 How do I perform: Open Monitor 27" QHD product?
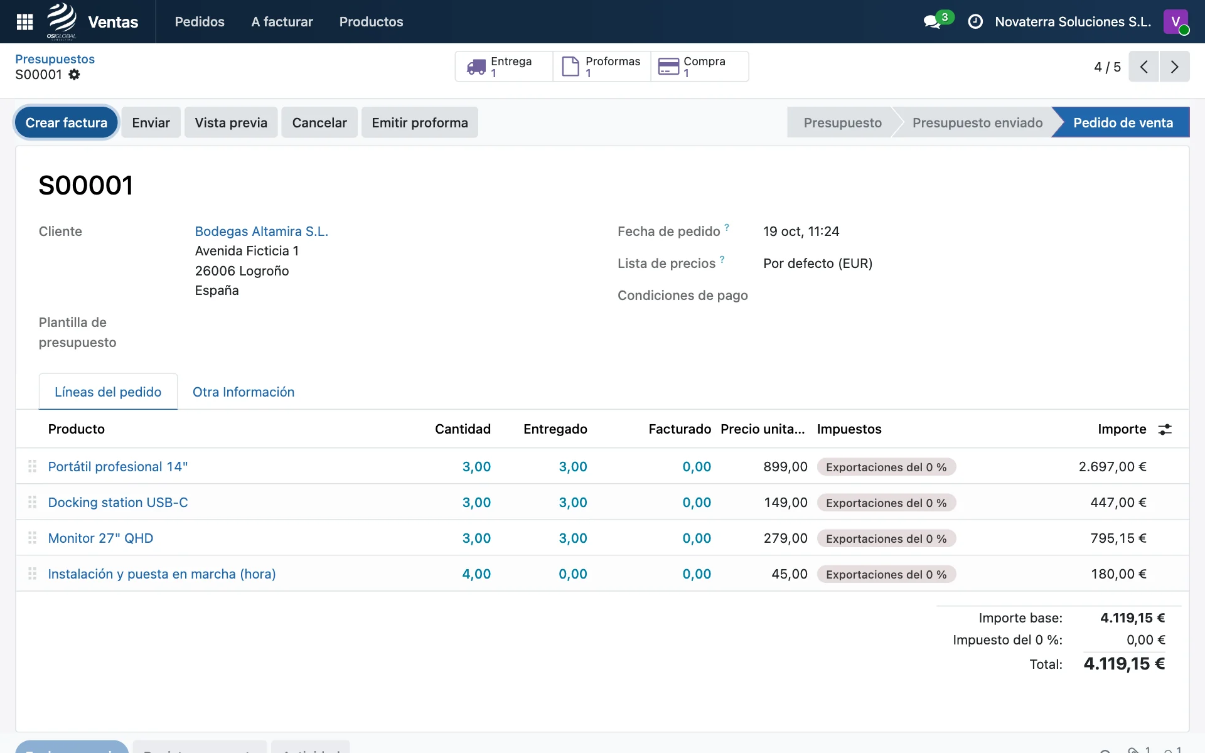(100, 538)
